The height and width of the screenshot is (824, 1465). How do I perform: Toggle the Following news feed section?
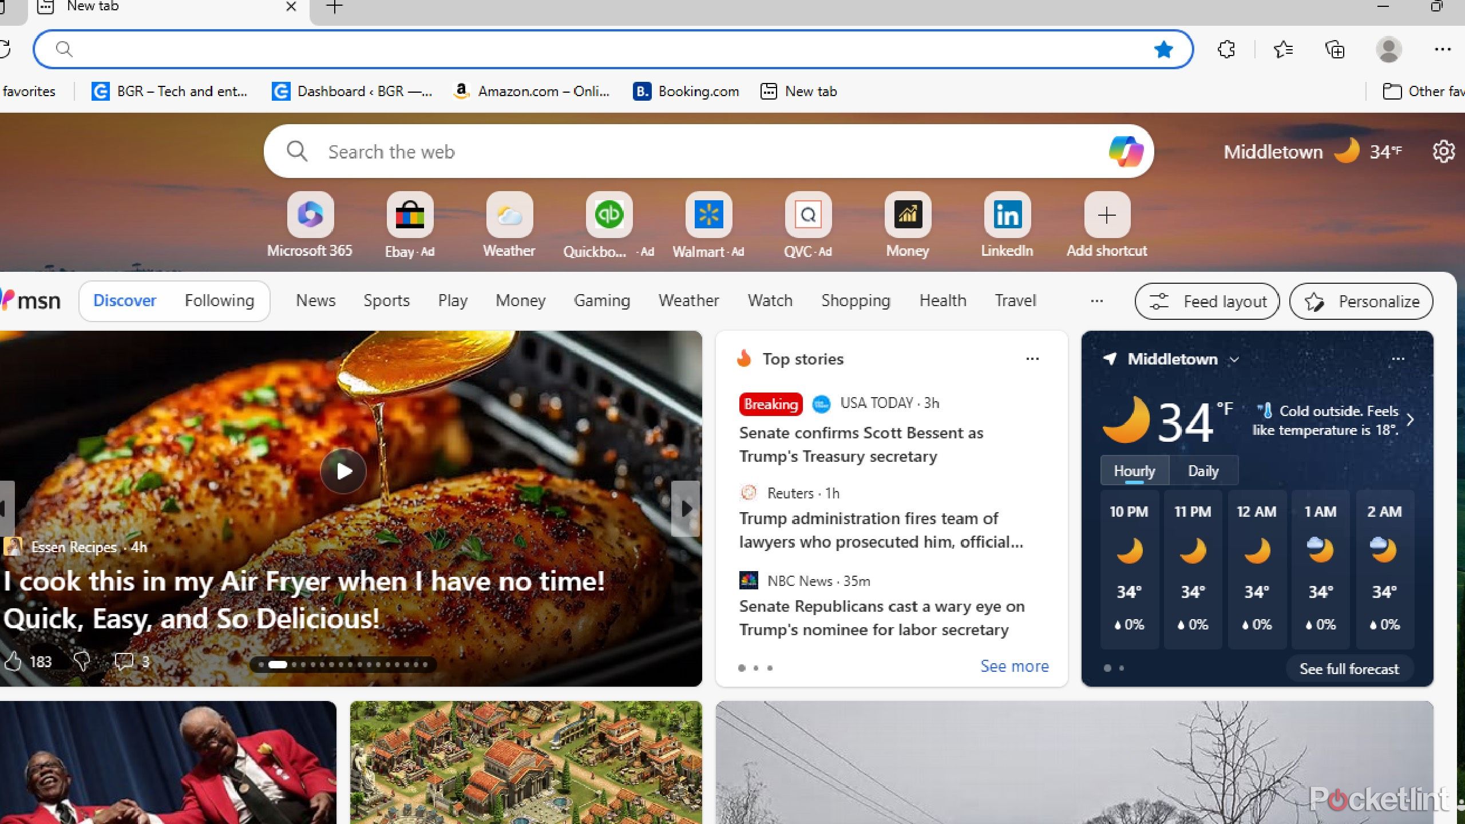[219, 300]
